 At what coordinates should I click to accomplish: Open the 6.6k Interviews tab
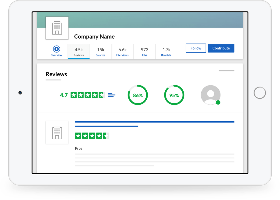click(122, 52)
